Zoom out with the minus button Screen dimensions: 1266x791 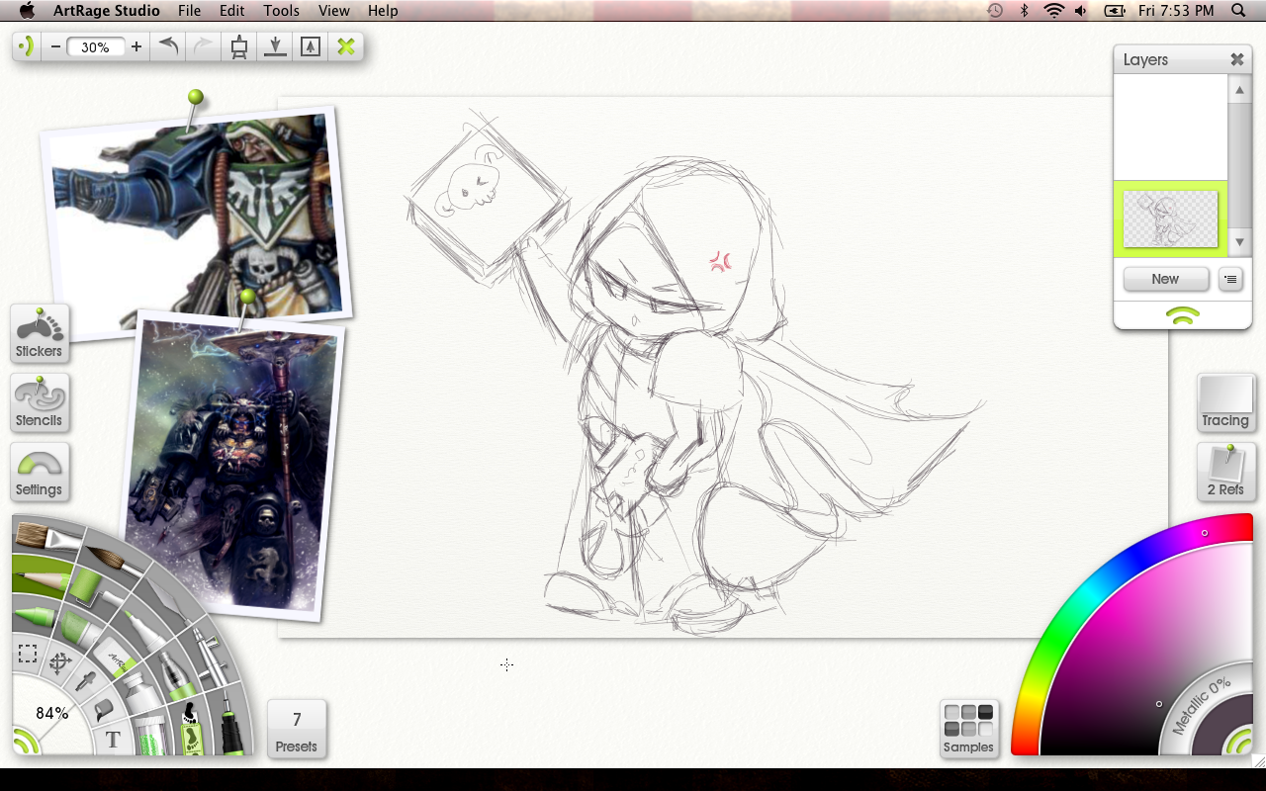(55, 46)
